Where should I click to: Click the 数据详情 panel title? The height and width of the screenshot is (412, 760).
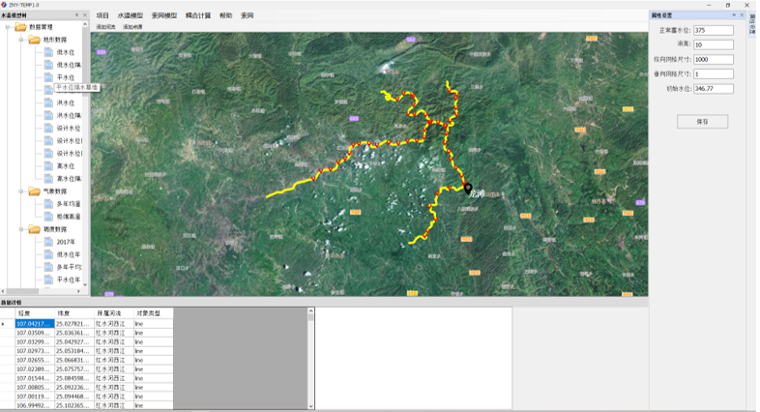pos(11,303)
